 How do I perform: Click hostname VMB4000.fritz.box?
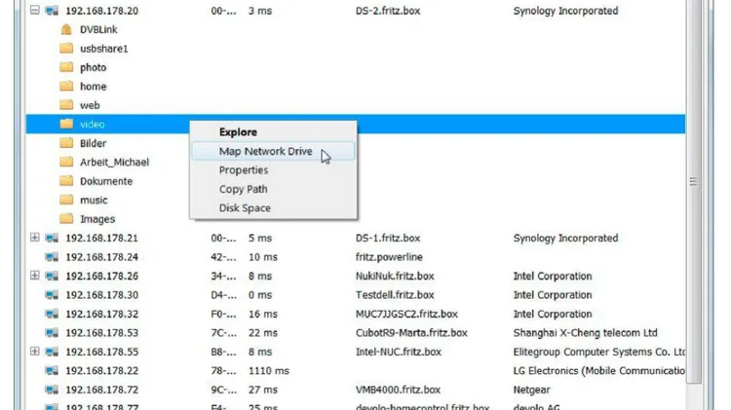398,390
